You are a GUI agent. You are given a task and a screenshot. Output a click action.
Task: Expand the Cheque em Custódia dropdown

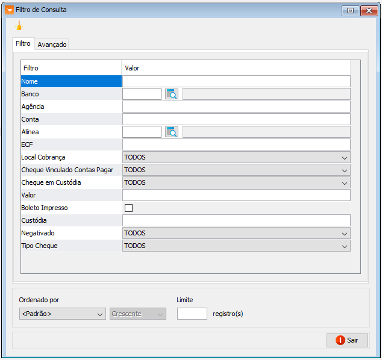click(344, 183)
